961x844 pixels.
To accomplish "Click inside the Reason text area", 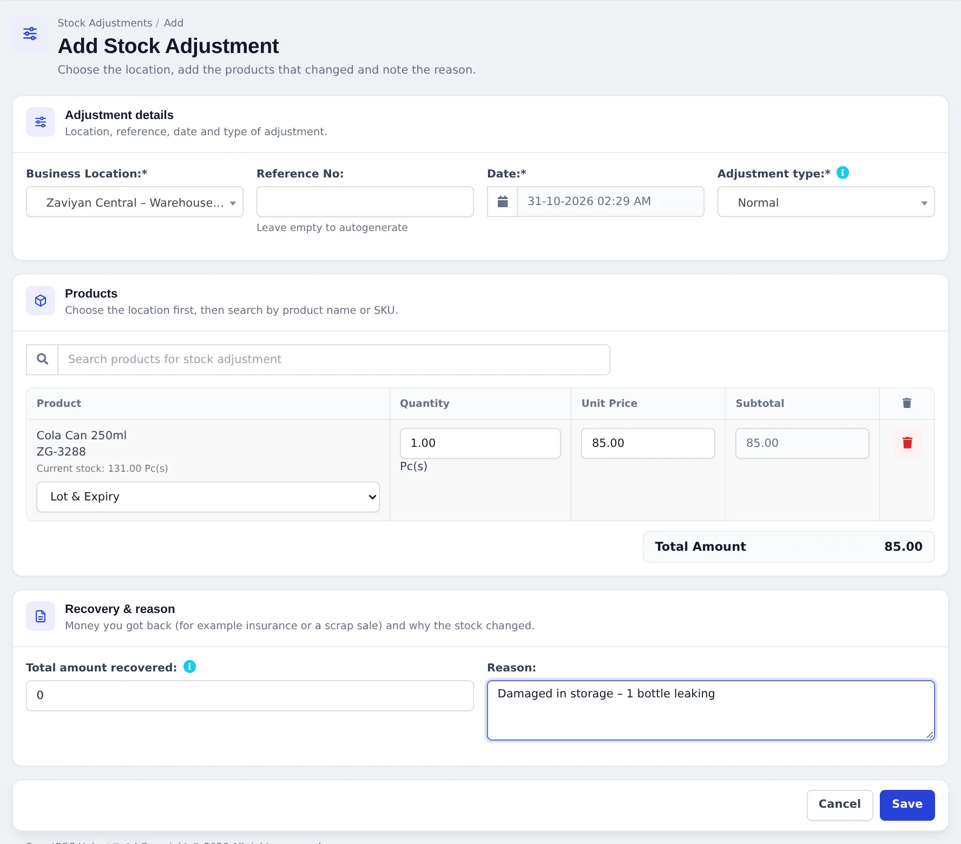I will [x=710, y=710].
